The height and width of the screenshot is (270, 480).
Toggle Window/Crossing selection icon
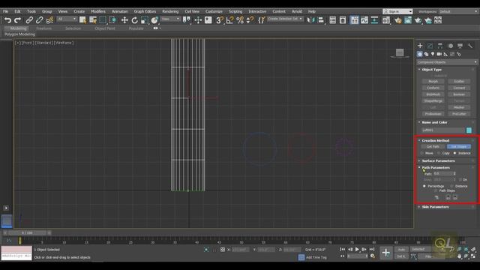[112, 20]
